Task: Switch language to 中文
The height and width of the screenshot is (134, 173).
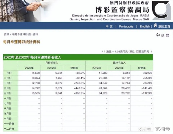Action: click(109, 26)
